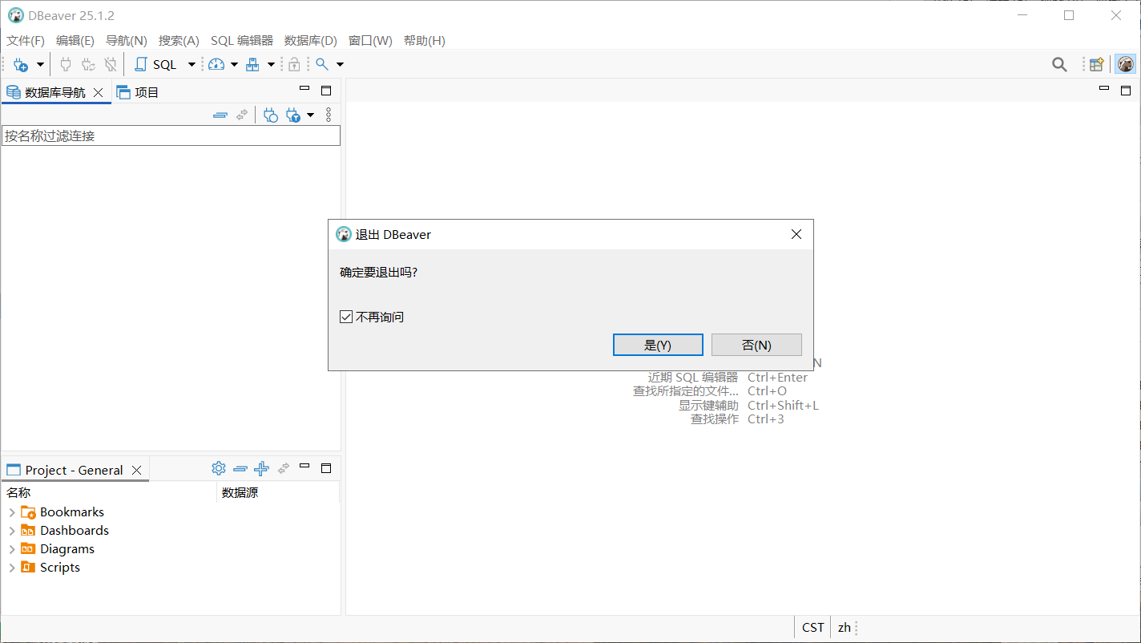
Task: Open the 导航(N) menu
Action: pos(127,41)
